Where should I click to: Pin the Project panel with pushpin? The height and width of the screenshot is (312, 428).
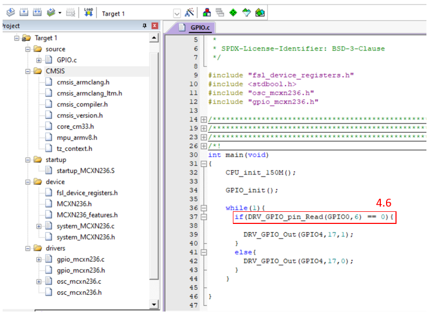click(145, 26)
